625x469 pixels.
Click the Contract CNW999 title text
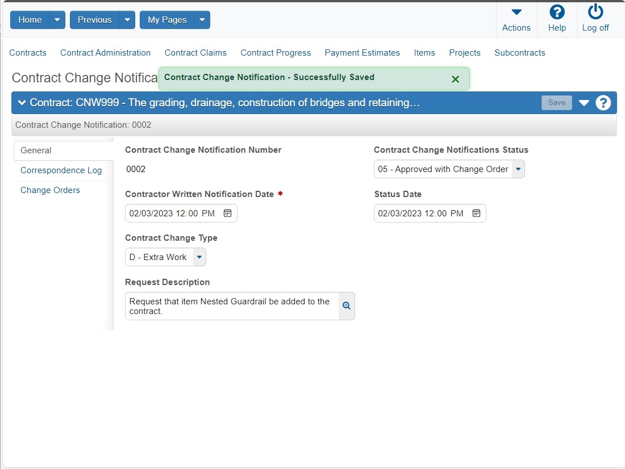[225, 103]
